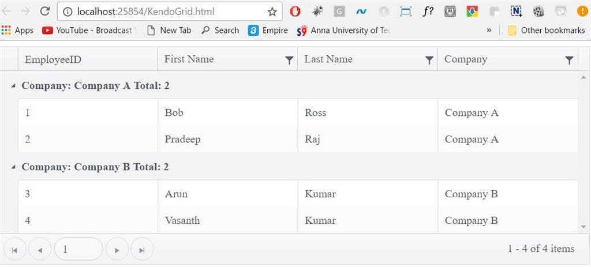Open the Company column filter

pos(569,60)
